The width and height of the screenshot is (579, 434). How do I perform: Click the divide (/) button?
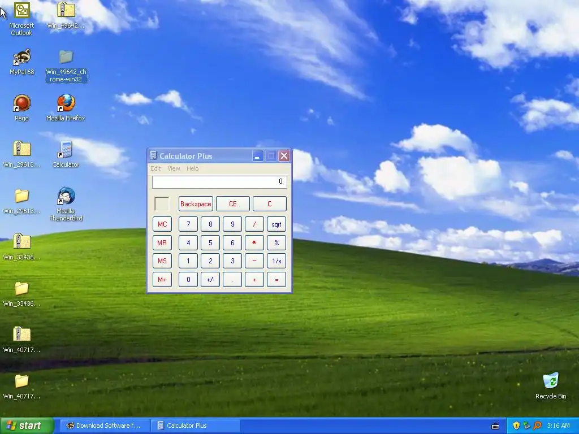pos(254,224)
